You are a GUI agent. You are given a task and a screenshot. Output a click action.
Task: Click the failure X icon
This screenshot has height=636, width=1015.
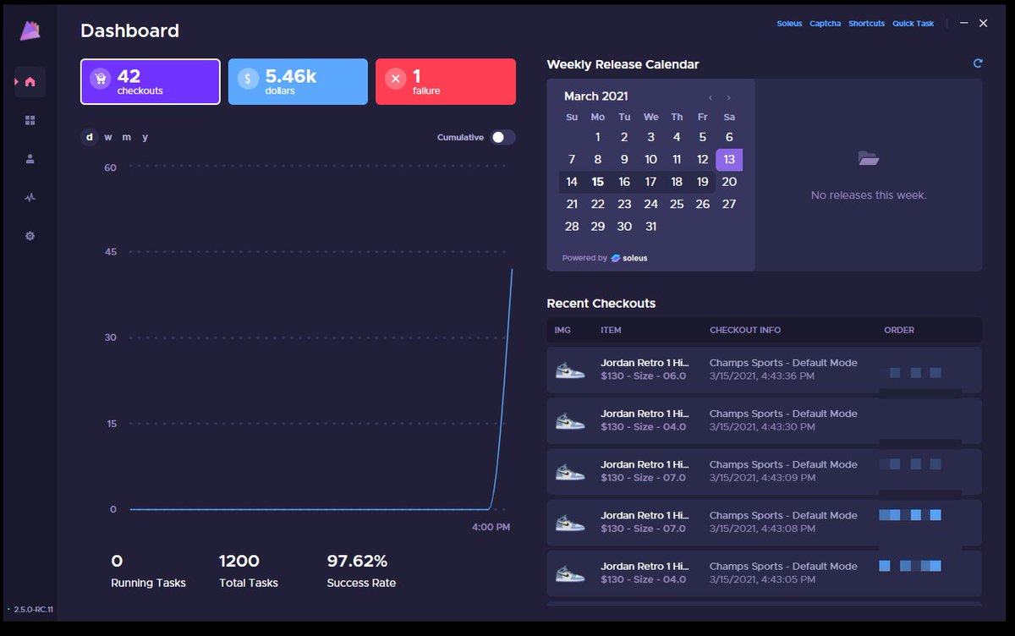click(395, 79)
